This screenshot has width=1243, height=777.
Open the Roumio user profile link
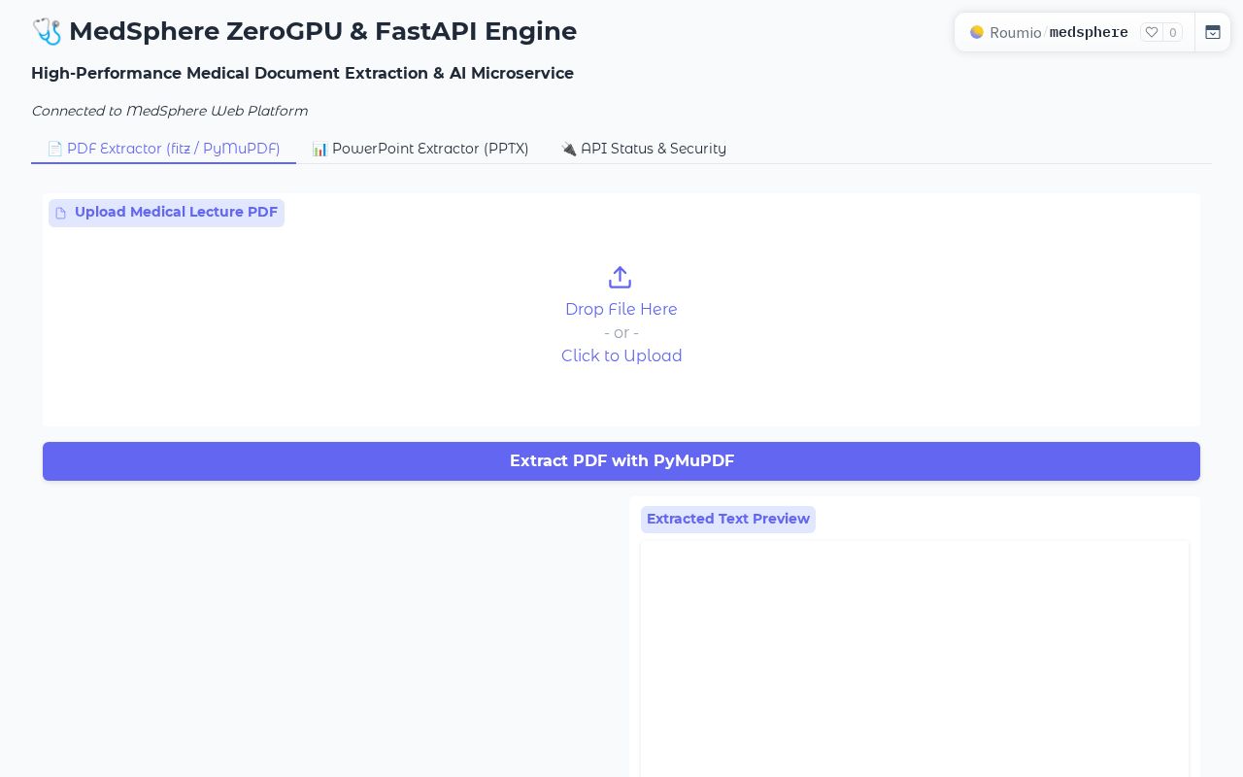tap(1016, 32)
